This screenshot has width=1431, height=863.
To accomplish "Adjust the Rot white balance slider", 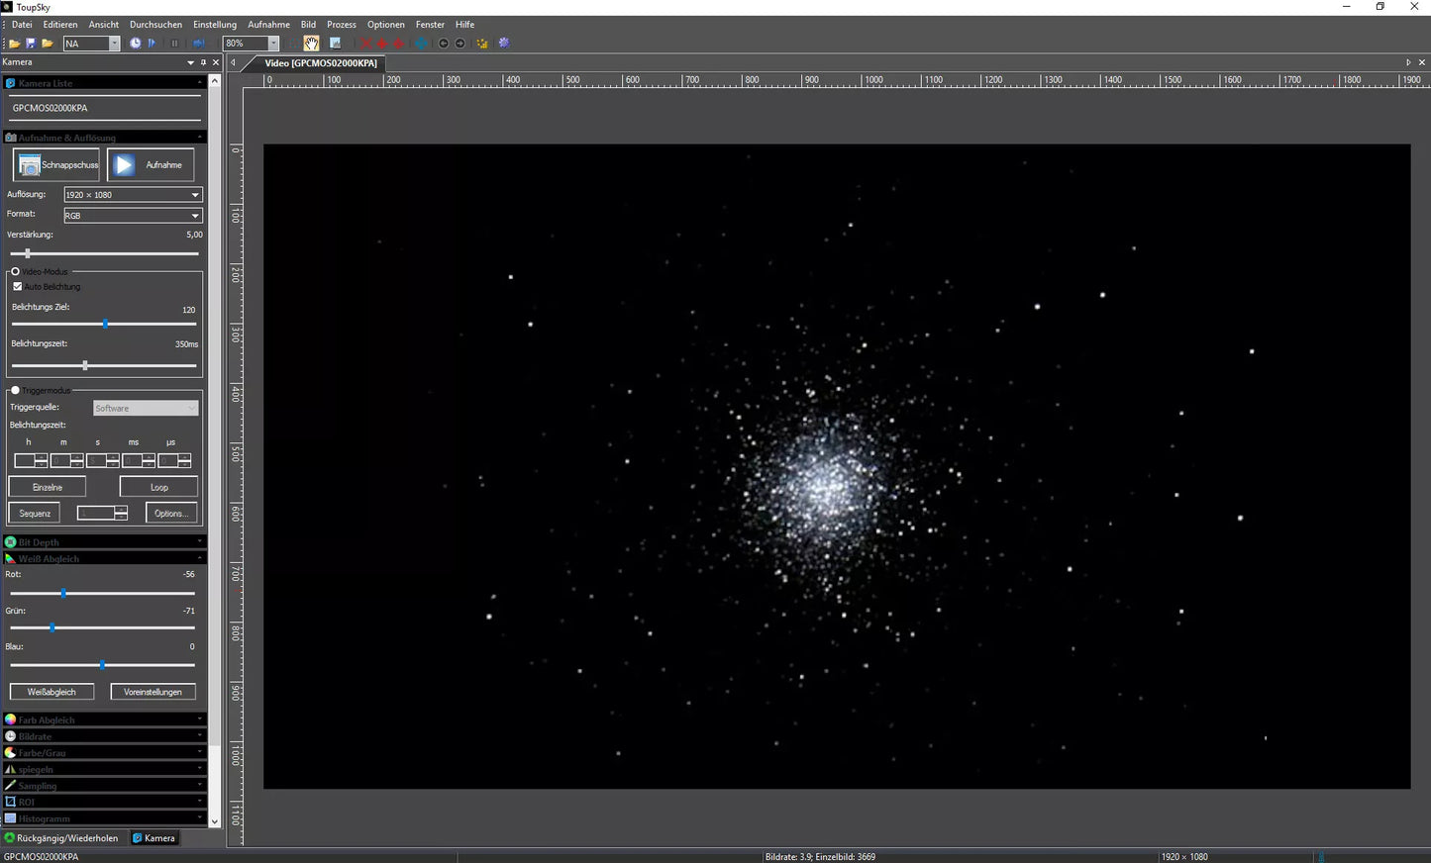I will click(63, 593).
